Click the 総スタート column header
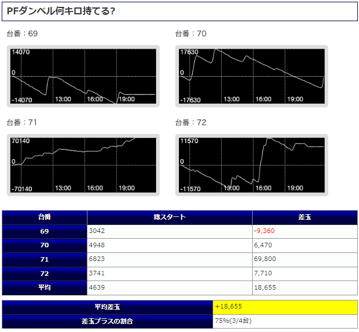This screenshot has width=359, height=332. [x=170, y=218]
